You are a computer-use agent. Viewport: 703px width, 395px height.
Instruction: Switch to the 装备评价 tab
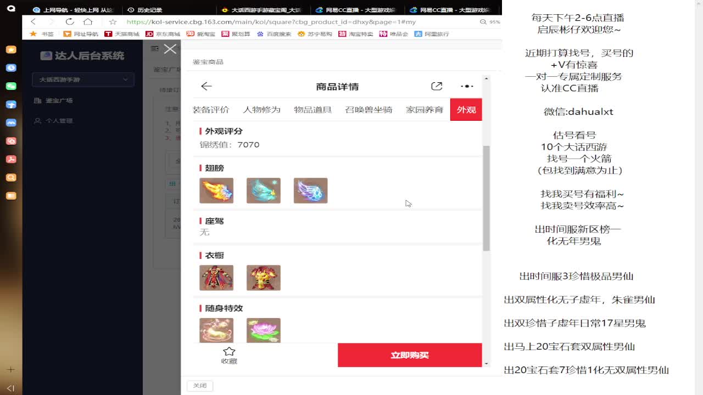211,110
